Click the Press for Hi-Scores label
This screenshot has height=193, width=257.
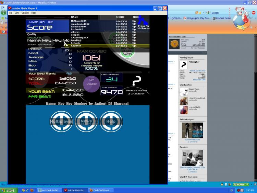click(144, 27)
